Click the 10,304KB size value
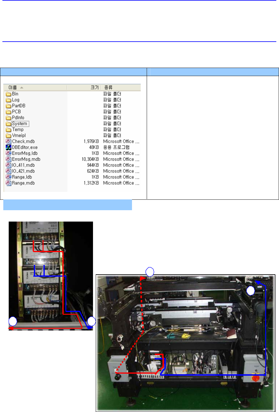Screen dimensions: 279x412 point(90,159)
